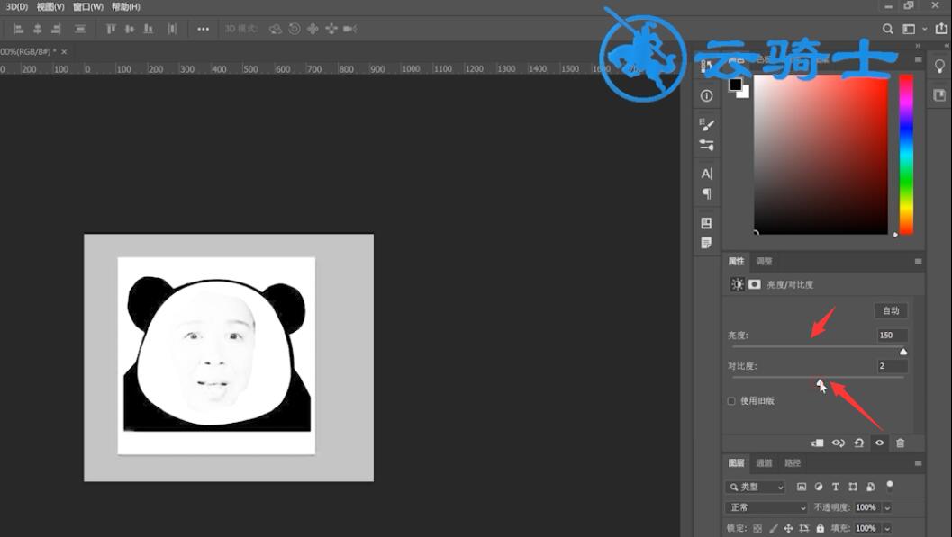Align right edges in options bar
The height and width of the screenshot is (537, 952).
tap(56, 29)
